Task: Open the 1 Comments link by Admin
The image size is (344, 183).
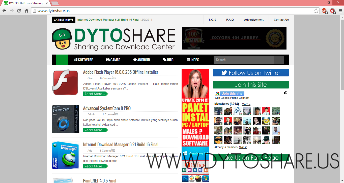Action: 110,114
